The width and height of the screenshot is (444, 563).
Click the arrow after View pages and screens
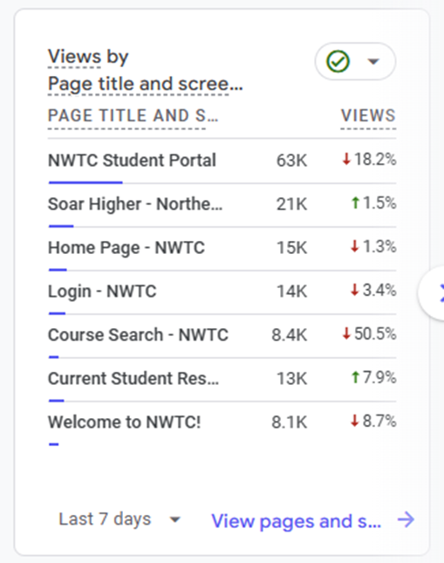point(406,519)
